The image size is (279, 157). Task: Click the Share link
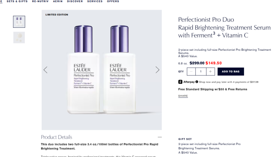pyautogui.click(x=183, y=96)
